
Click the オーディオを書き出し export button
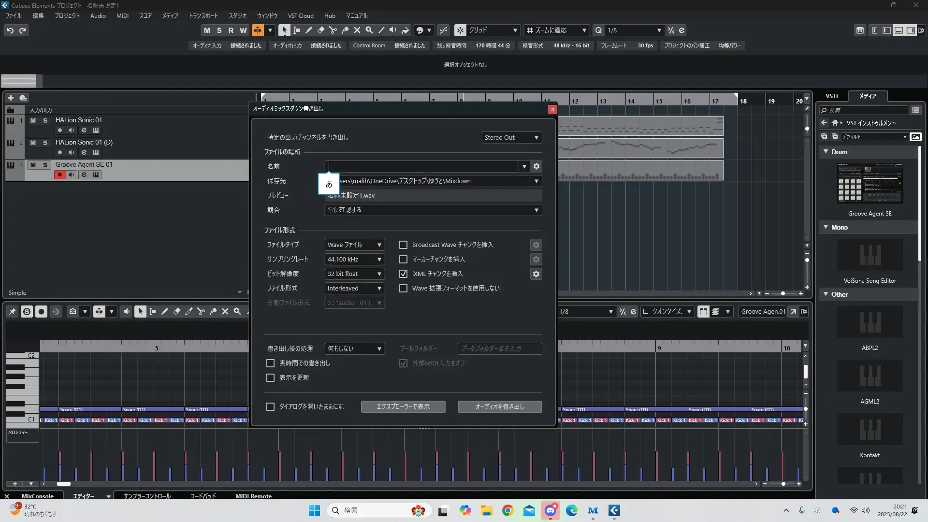click(499, 406)
